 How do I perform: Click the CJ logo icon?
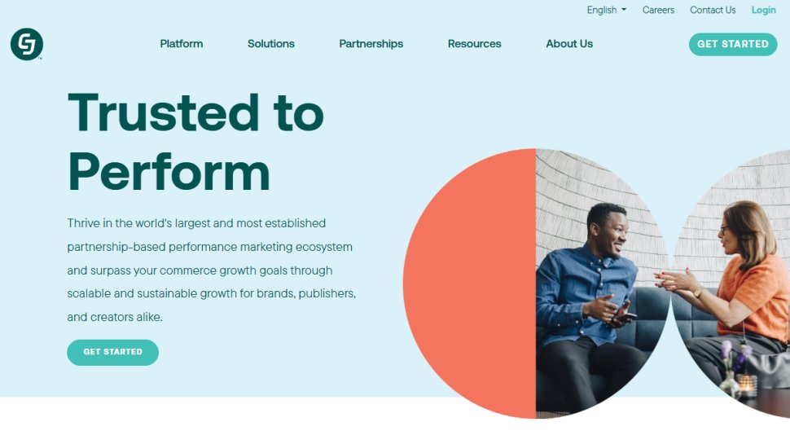tap(27, 44)
